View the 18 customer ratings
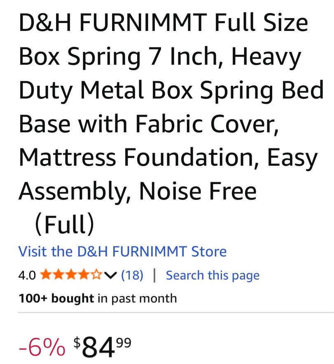Viewport: 334px width, 364px height. (x=133, y=275)
